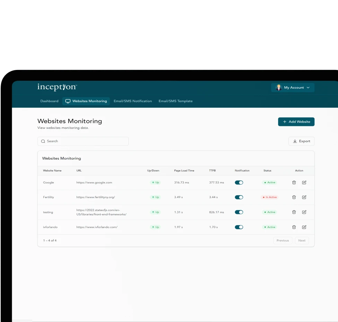
Task: Click the Search input field
Action: (x=83, y=141)
